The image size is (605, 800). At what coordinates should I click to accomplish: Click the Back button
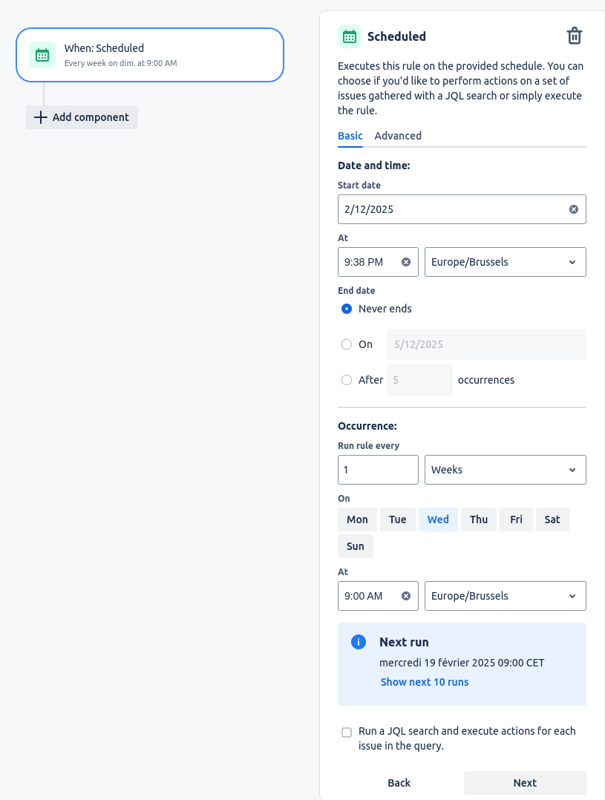click(x=399, y=783)
